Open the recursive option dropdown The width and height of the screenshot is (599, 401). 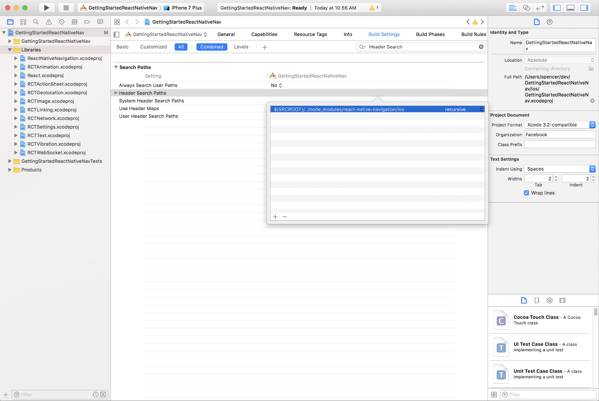coord(481,109)
